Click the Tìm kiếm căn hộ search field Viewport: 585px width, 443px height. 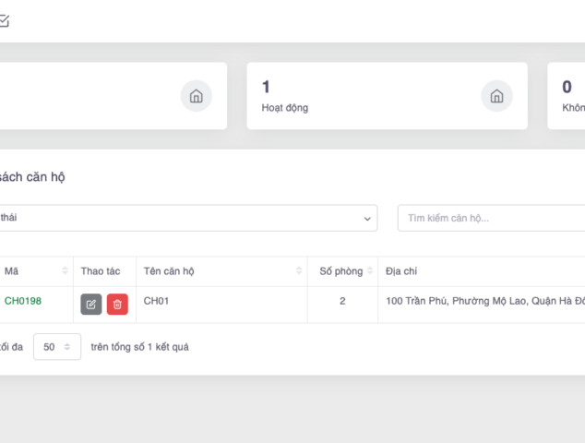coord(491,218)
